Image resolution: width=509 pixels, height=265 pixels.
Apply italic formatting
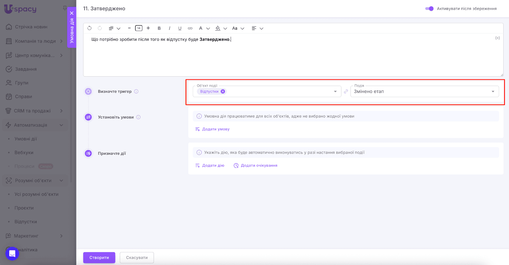[x=170, y=28]
